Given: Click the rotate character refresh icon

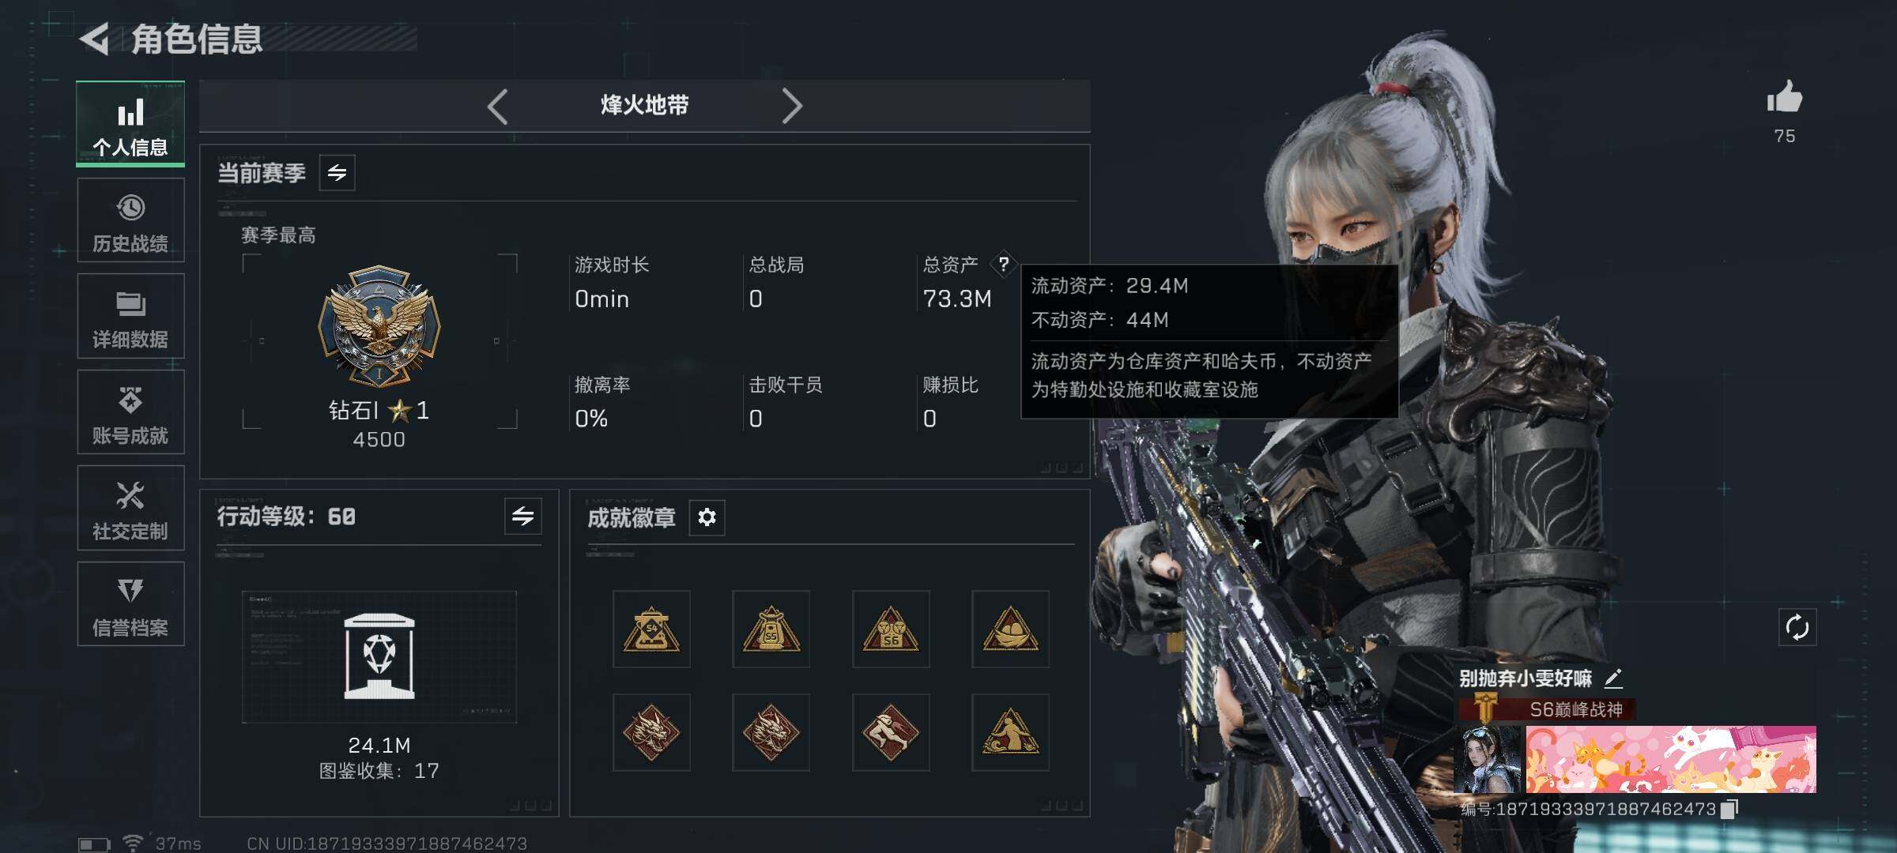Looking at the screenshot, I should (x=1797, y=628).
